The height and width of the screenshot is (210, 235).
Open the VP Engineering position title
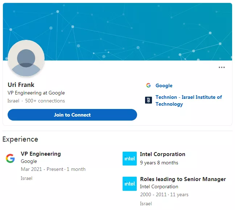(41, 154)
